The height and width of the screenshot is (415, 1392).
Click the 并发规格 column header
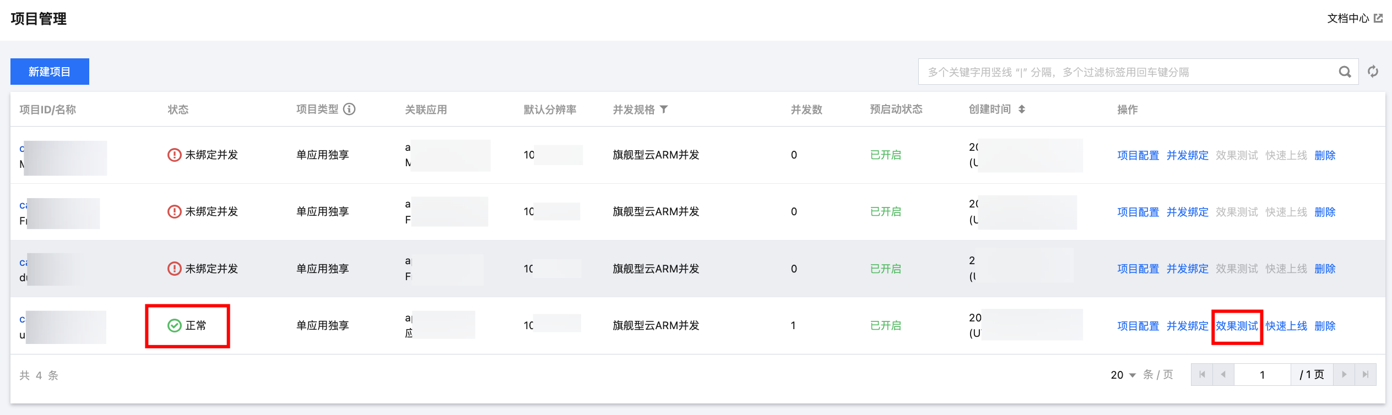coord(633,110)
